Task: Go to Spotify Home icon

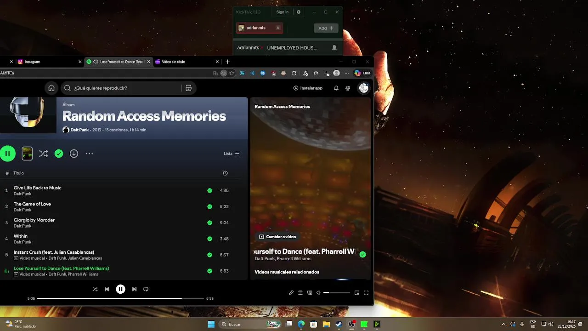Action: [51, 88]
